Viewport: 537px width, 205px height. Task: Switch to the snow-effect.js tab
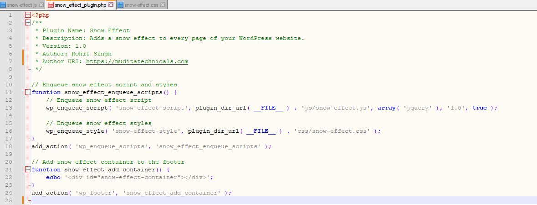[x=21, y=5]
